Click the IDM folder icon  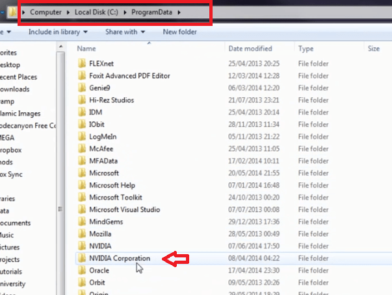[x=81, y=112]
